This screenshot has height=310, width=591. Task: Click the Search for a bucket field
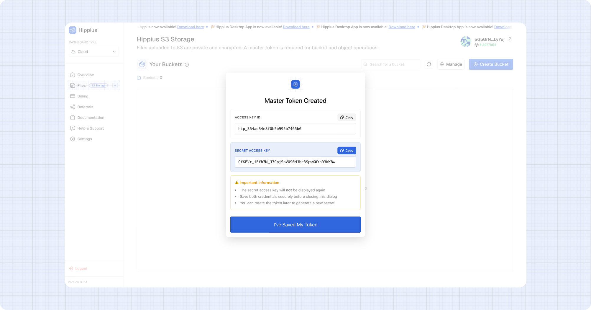click(391, 64)
